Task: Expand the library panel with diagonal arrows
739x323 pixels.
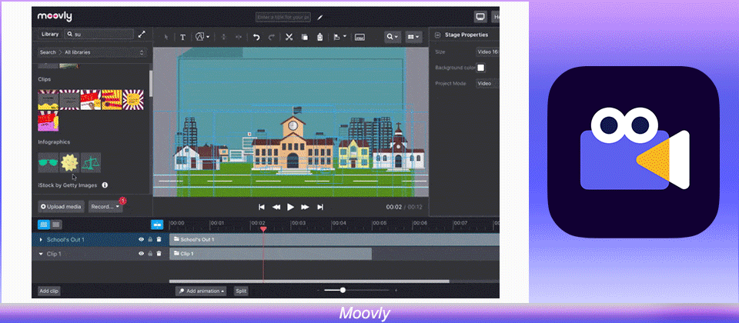Action: point(142,34)
